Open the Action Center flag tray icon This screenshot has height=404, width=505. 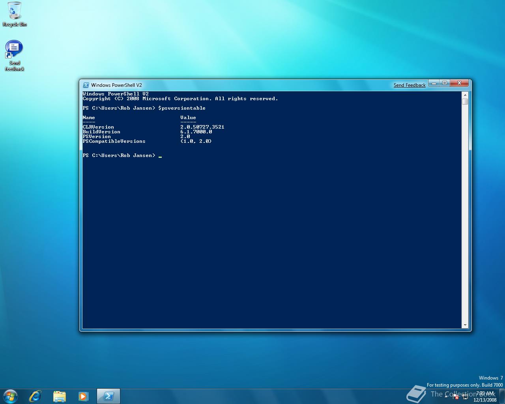tap(456, 397)
